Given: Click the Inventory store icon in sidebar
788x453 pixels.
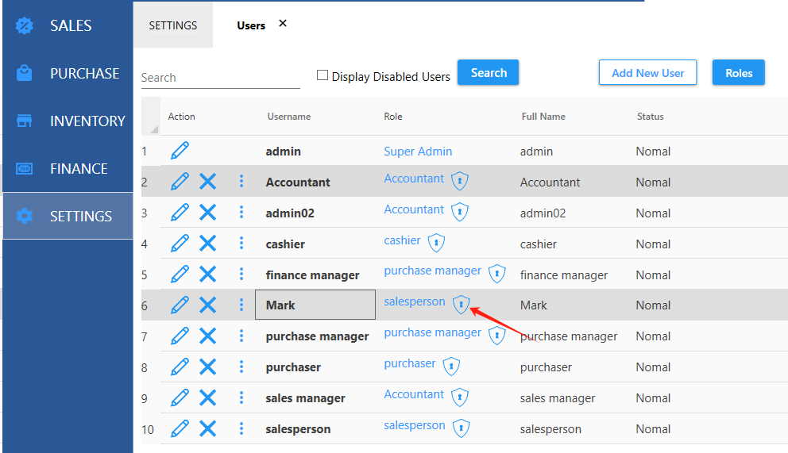Looking at the screenshot, I should 25,121.
